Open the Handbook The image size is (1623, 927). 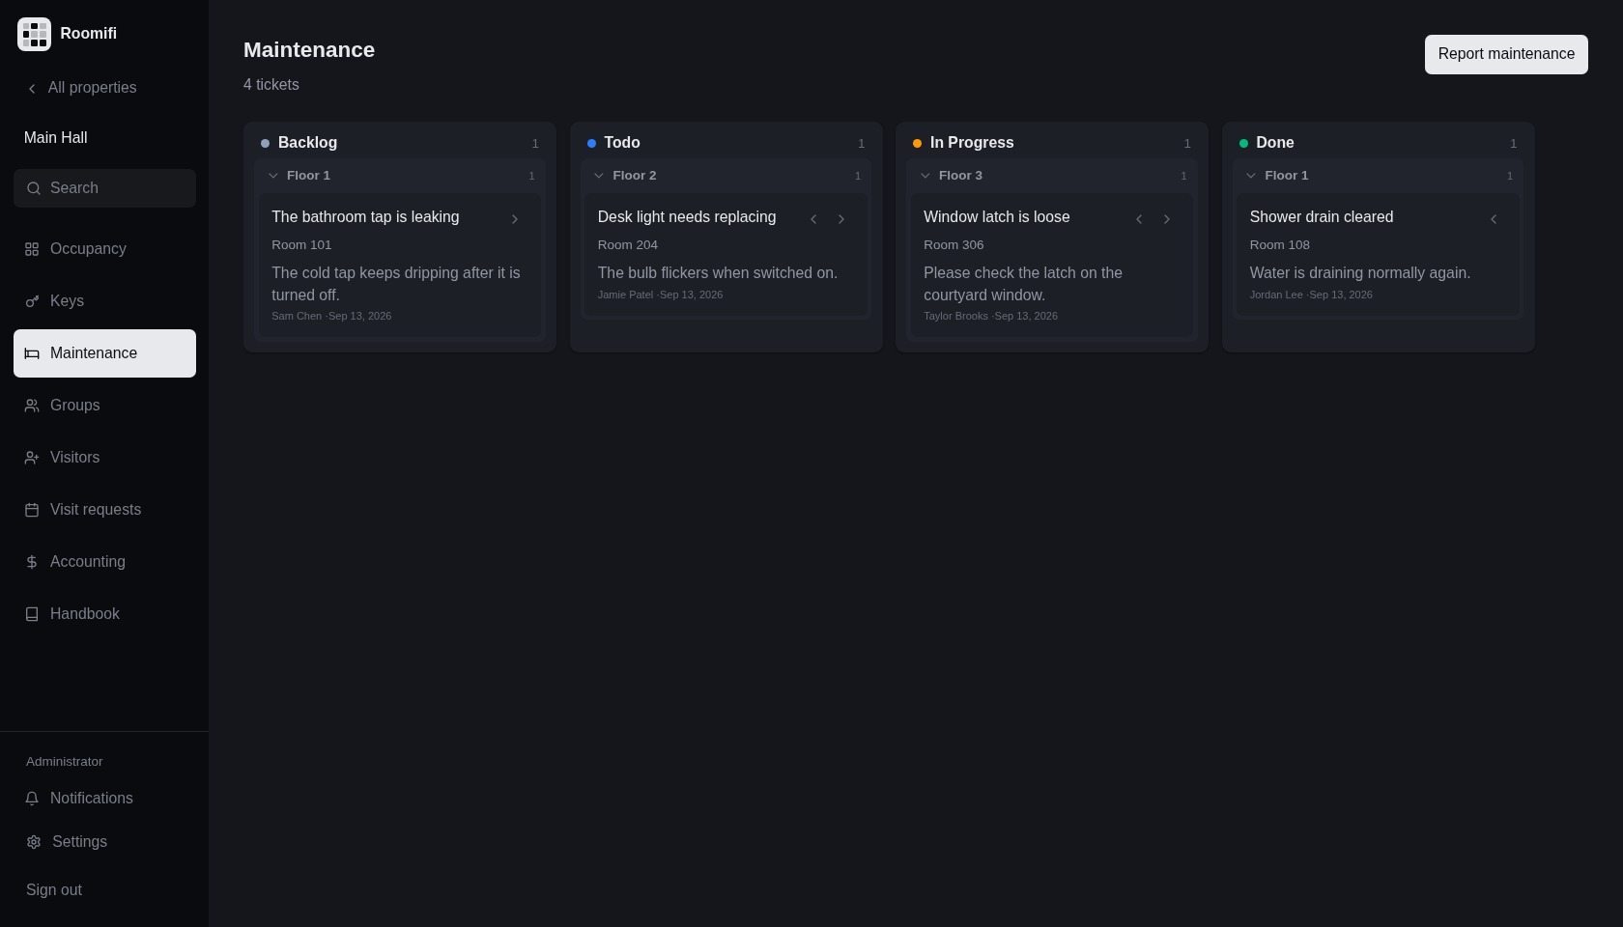pyautogui.click(x=104, y=614)
